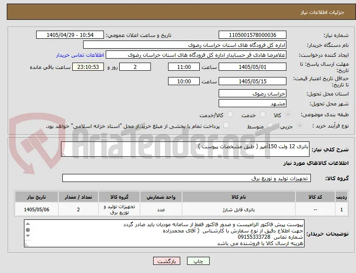The image size is (356, 273).
Task: Select the متوسط purchase type radio
Action: (x=270, y=125)
